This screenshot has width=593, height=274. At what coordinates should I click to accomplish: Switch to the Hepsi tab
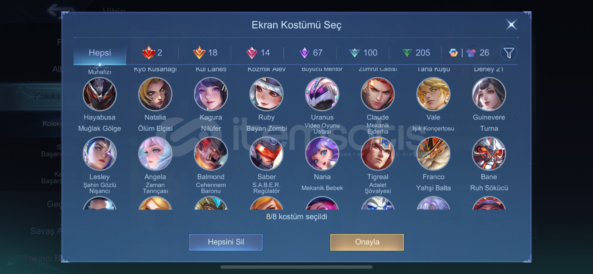[x=100, y=53]
